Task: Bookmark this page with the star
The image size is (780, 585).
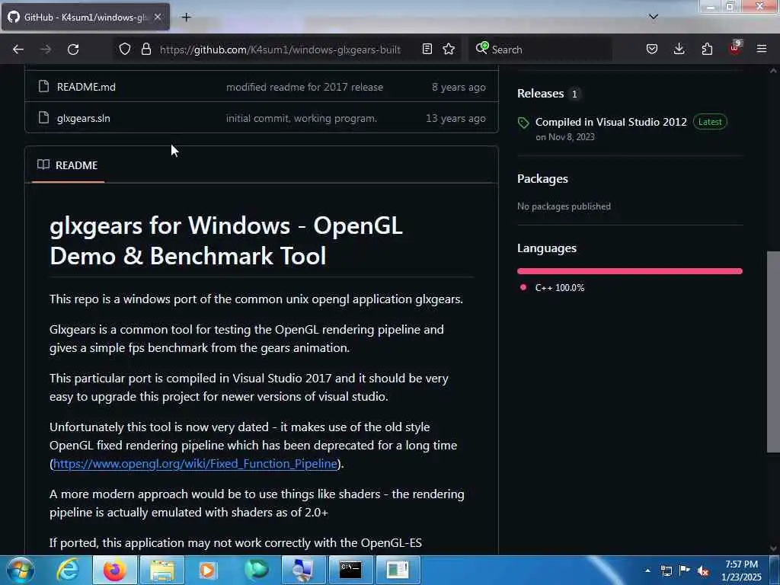Action: (449, 49)
